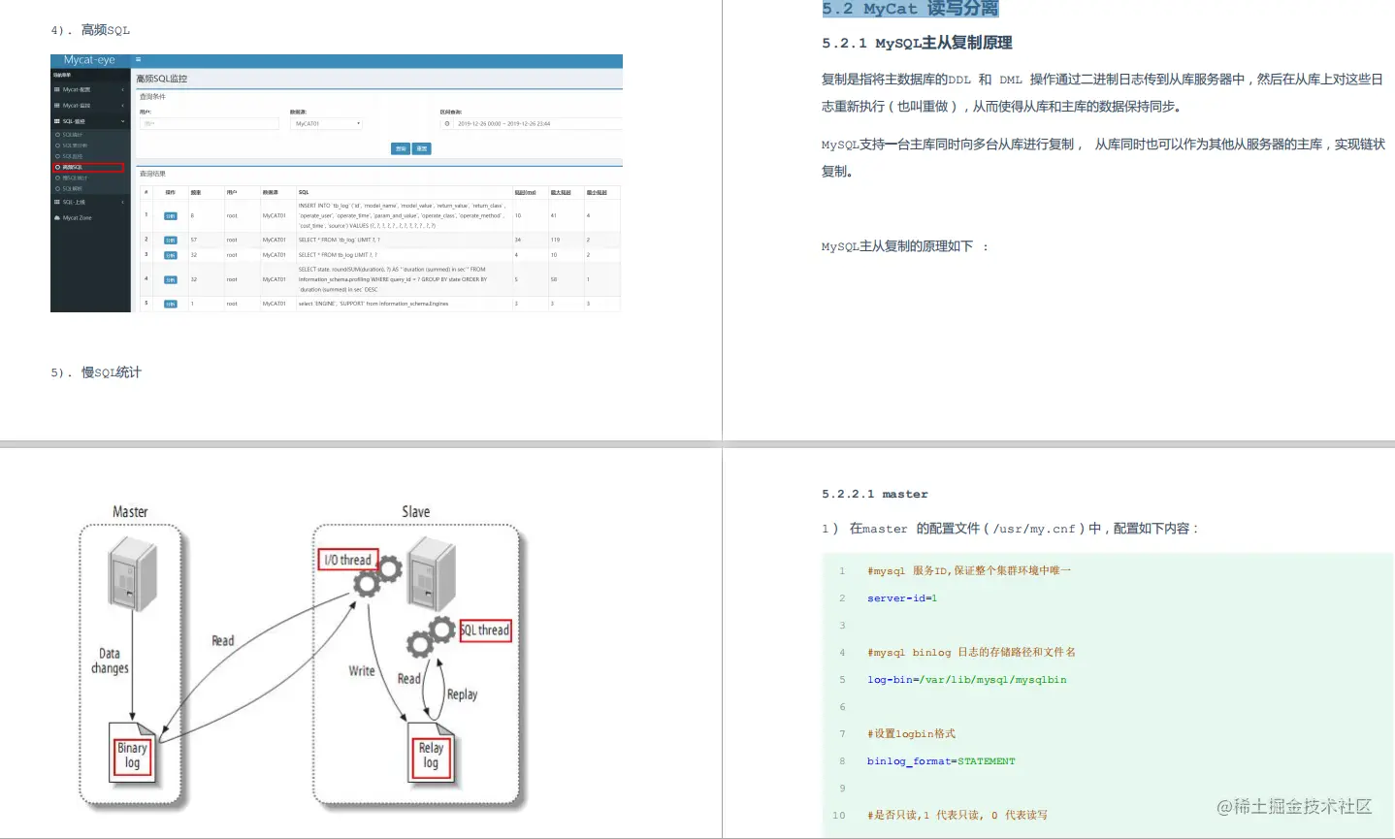
Task: Click the 重置 reset button
Action: [x=421, y=148]
